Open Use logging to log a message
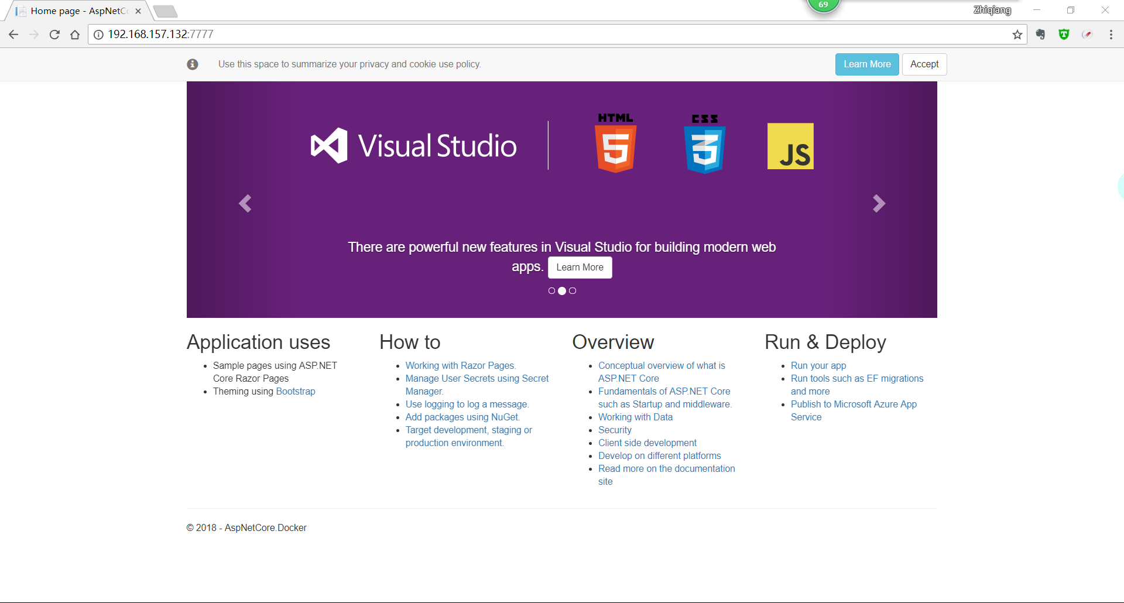 coord(466,405)
